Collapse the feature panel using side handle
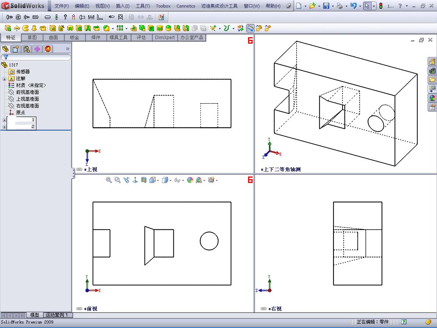 [x=74, y=173]
